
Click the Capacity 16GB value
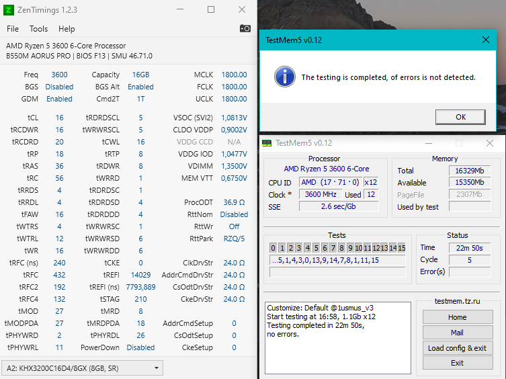[x=140, y=75]
